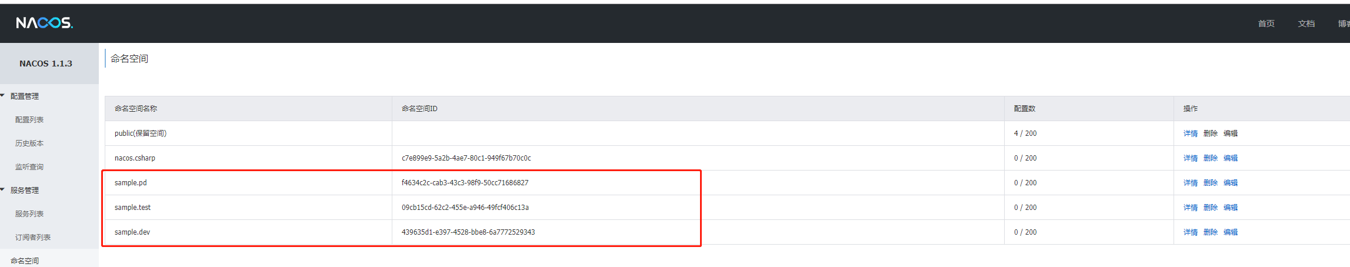Edit the sample.pd namespace
Viewport: 1350px width, 267px height.
(1231, 183)
